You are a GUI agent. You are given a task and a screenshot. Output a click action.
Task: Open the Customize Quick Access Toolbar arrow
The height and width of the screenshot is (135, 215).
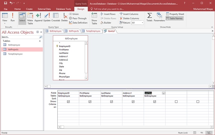click(24, 3)
